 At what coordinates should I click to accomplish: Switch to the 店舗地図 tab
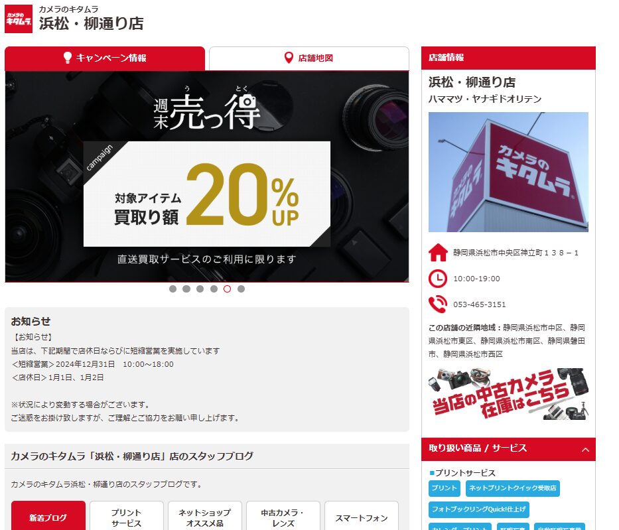click(x=309, y=58)
